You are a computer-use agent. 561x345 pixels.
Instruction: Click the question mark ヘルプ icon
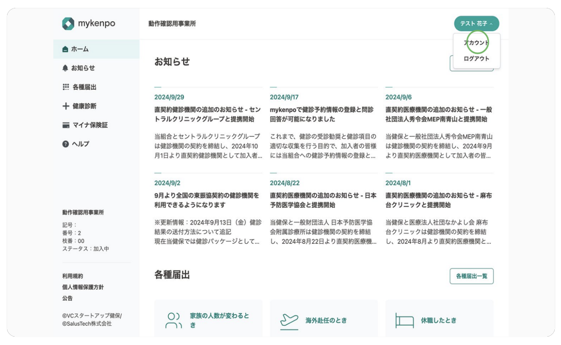coord(66,144)
